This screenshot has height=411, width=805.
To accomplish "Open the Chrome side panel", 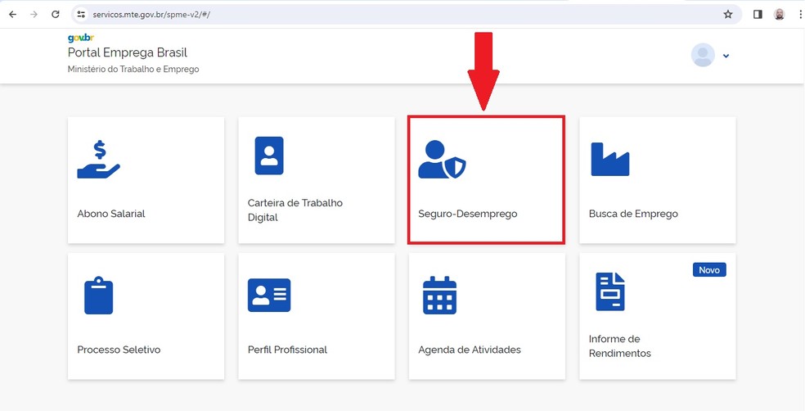I will 758,14.
